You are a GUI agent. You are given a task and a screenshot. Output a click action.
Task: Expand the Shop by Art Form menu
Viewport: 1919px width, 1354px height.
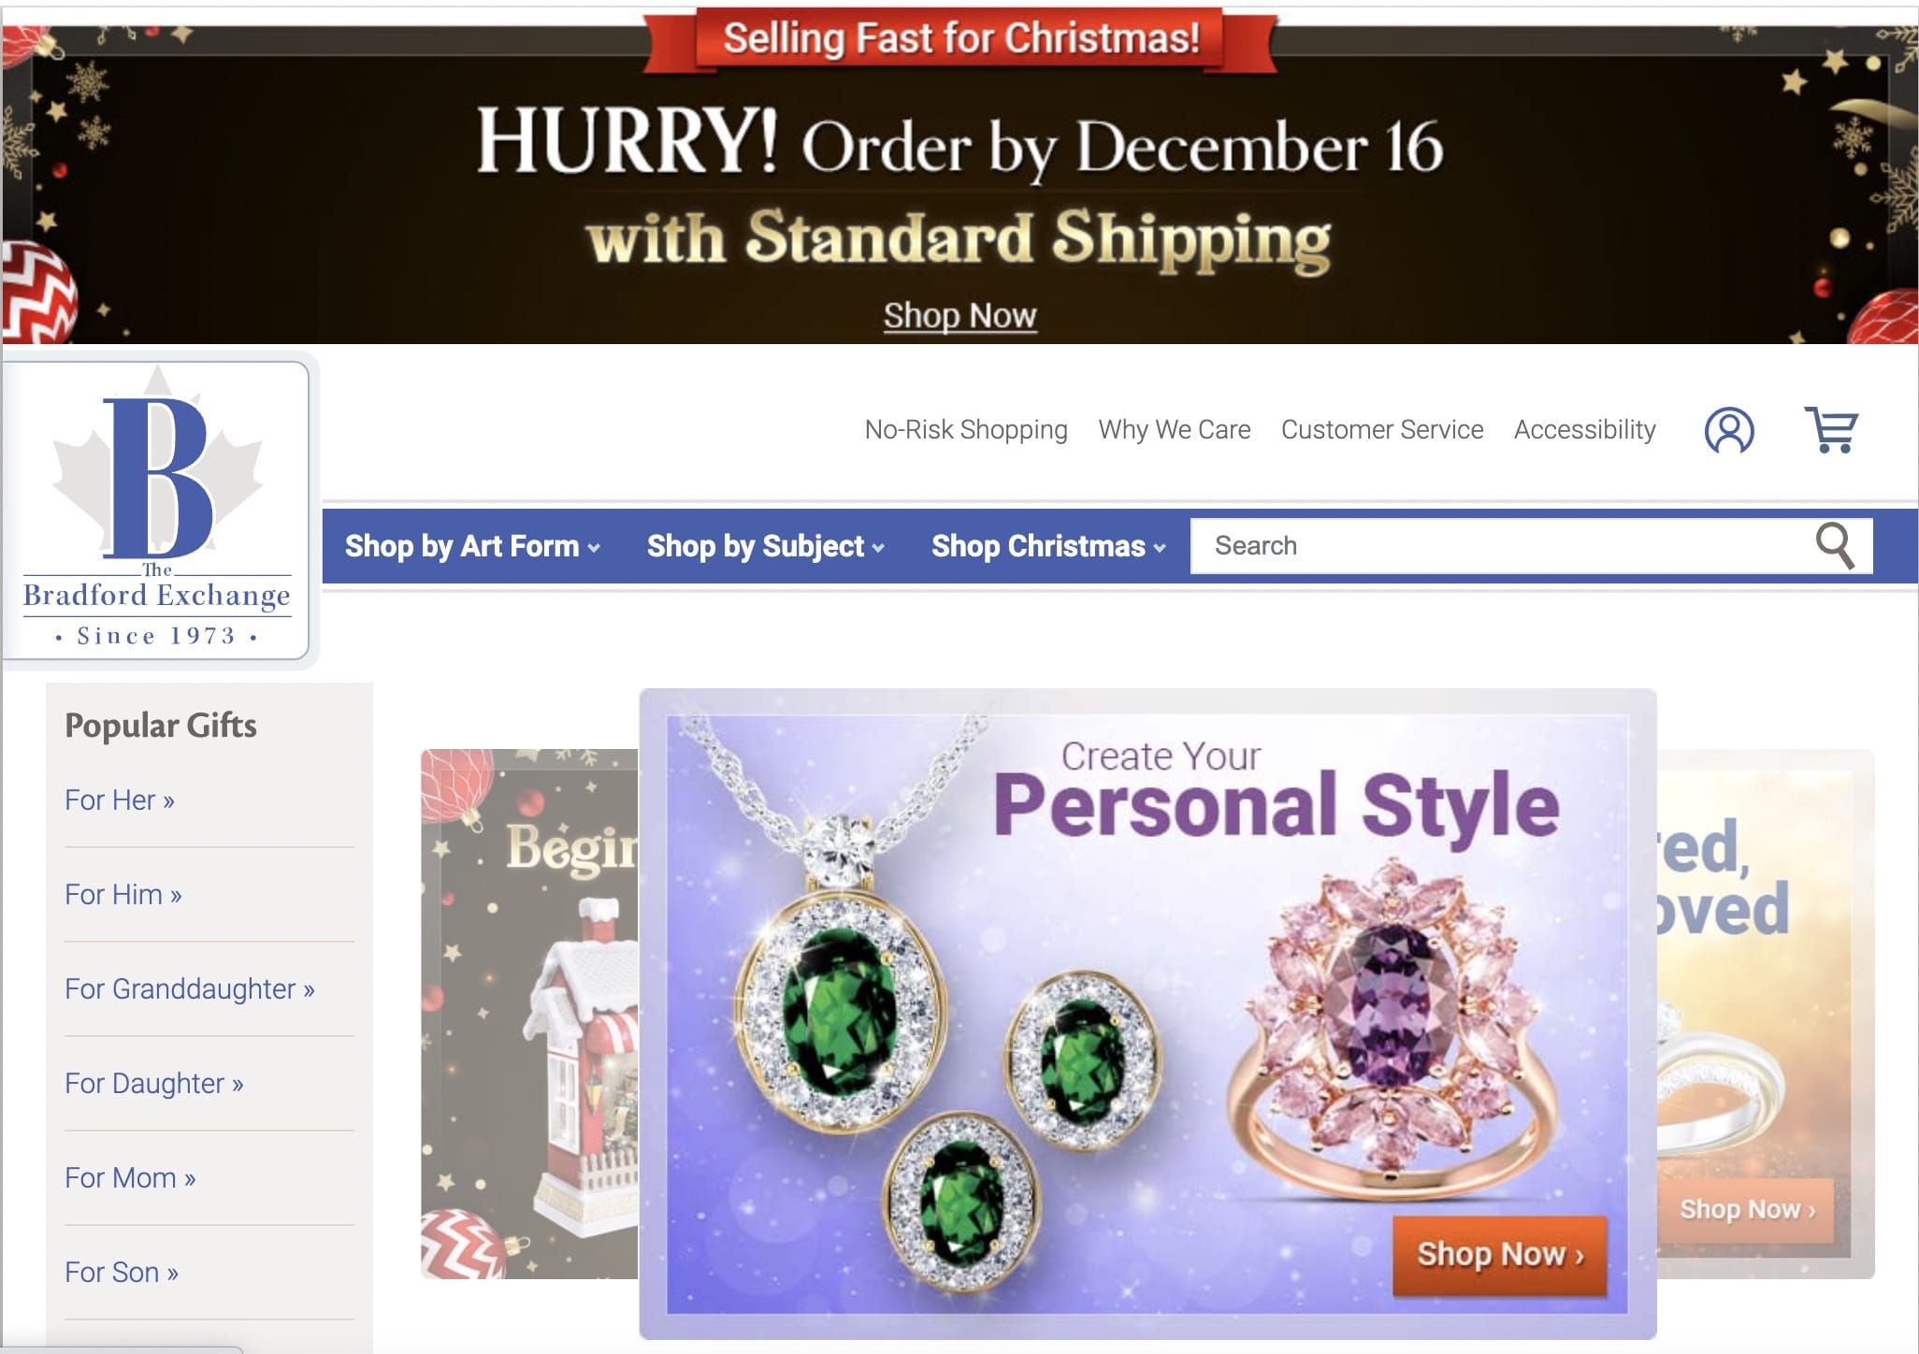coord(472,546)
